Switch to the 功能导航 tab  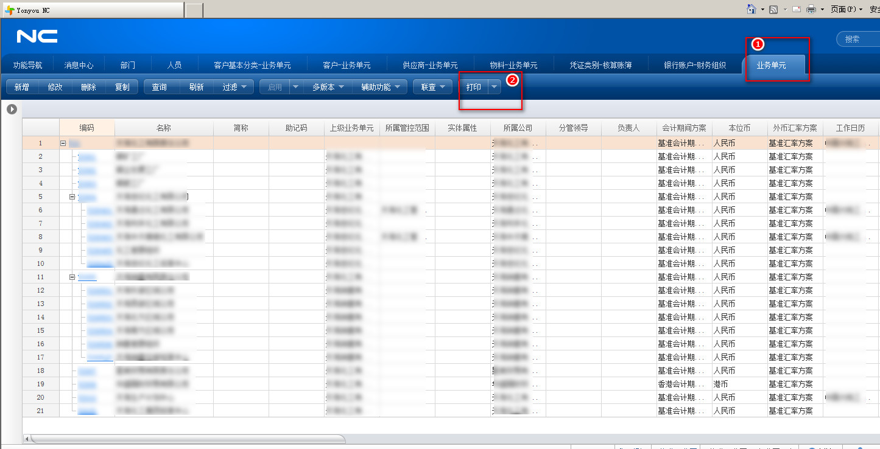[x=27, y=65]
